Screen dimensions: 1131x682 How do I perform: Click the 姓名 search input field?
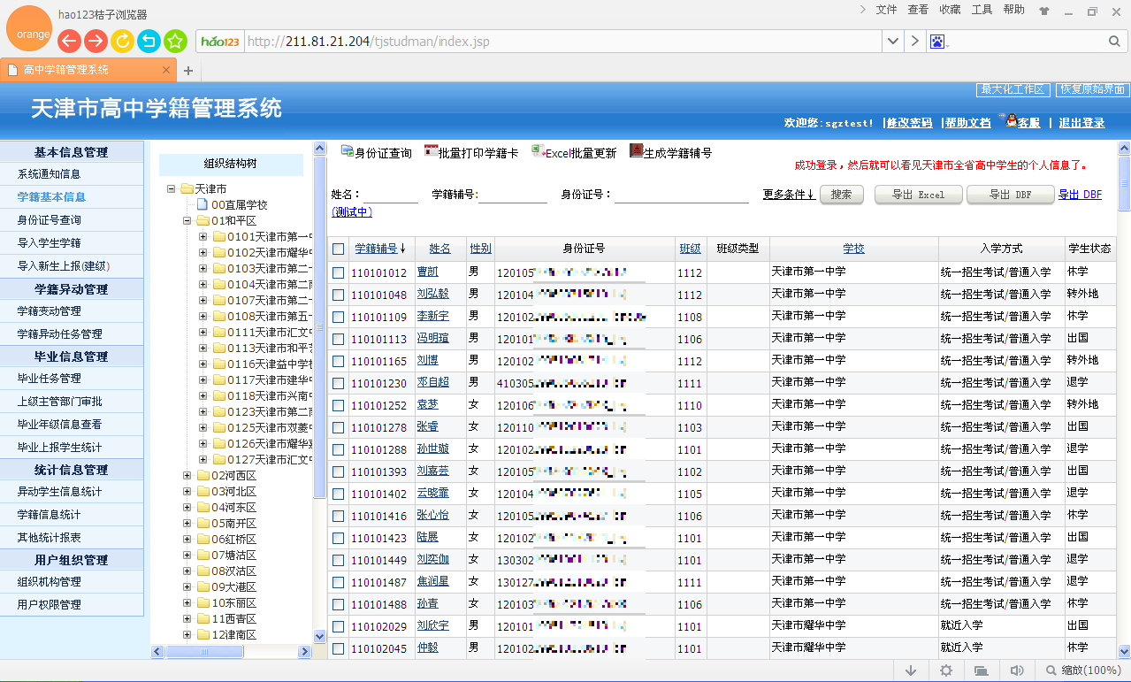390,195
